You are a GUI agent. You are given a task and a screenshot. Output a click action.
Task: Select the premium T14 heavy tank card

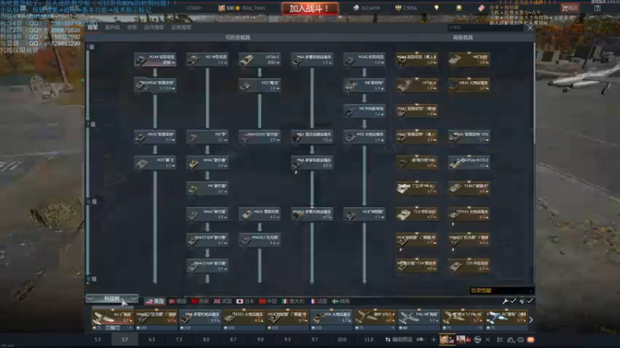pyautogui.click(x=417, y=214)
